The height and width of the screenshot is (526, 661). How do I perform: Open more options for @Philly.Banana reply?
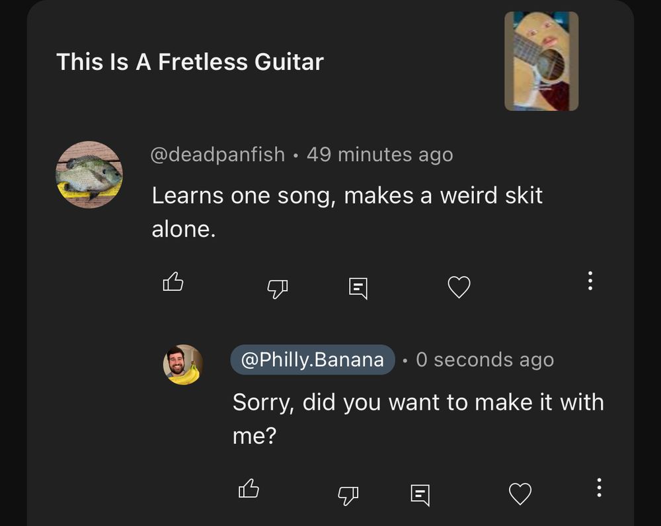(599, 488)
